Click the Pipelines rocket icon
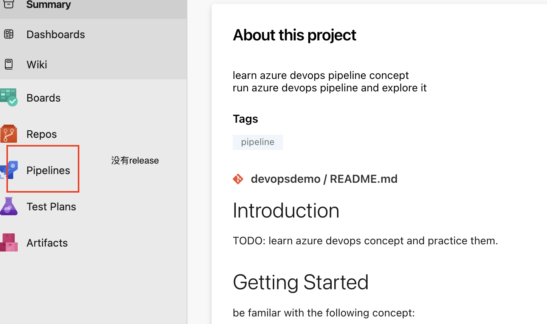This screenshot has height=324, width=547. [9, 170]
